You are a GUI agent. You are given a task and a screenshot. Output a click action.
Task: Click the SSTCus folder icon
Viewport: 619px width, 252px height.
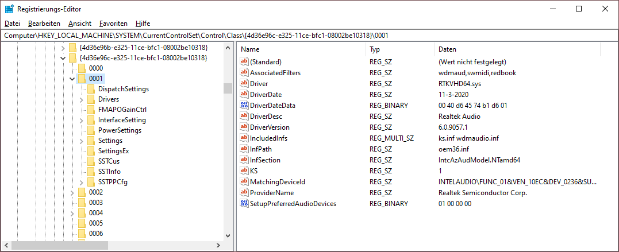[x=91, y=161]
